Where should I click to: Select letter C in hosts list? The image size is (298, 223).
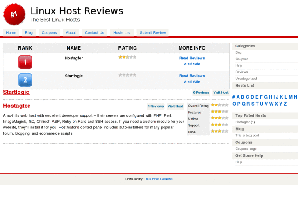pos(248,97)
